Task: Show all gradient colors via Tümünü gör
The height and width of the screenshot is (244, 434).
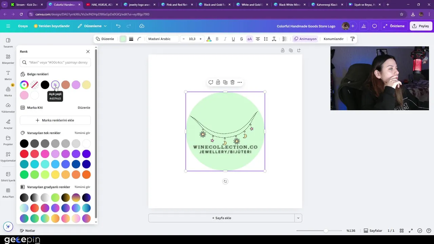Action: tap(82, 187)
